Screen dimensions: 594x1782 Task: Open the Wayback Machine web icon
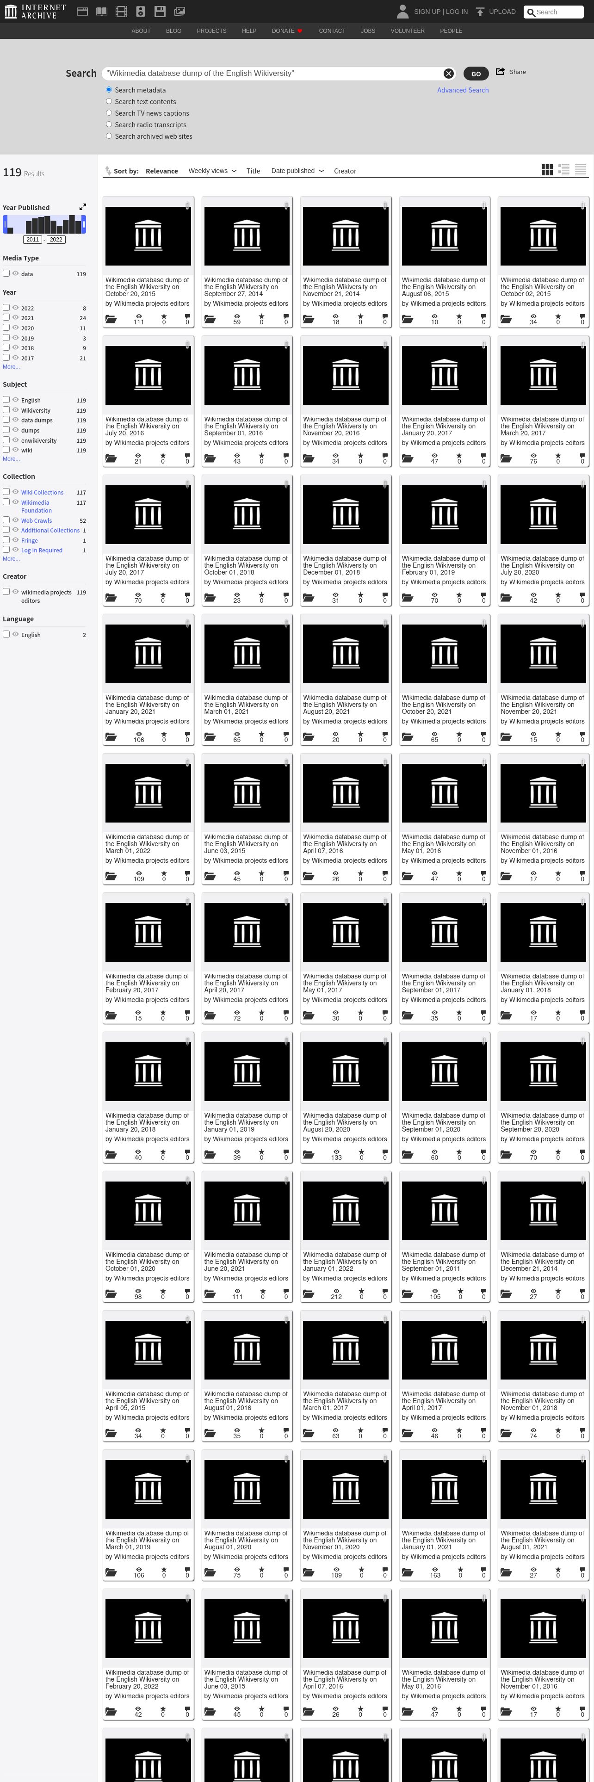[82, 11]
